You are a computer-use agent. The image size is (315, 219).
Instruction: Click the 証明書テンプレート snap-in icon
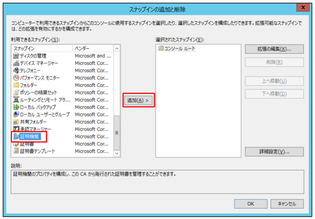tap(16, 151)
